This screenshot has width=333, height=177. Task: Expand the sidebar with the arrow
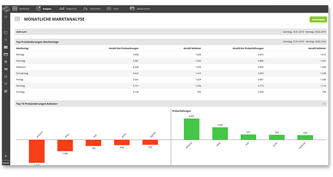(x=6, y=156)
